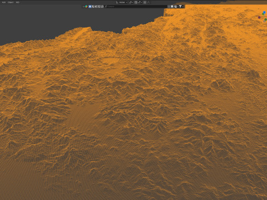Click the lower green Y axis gizmo ball
This screenshot has height=200, width=267.
265,19
